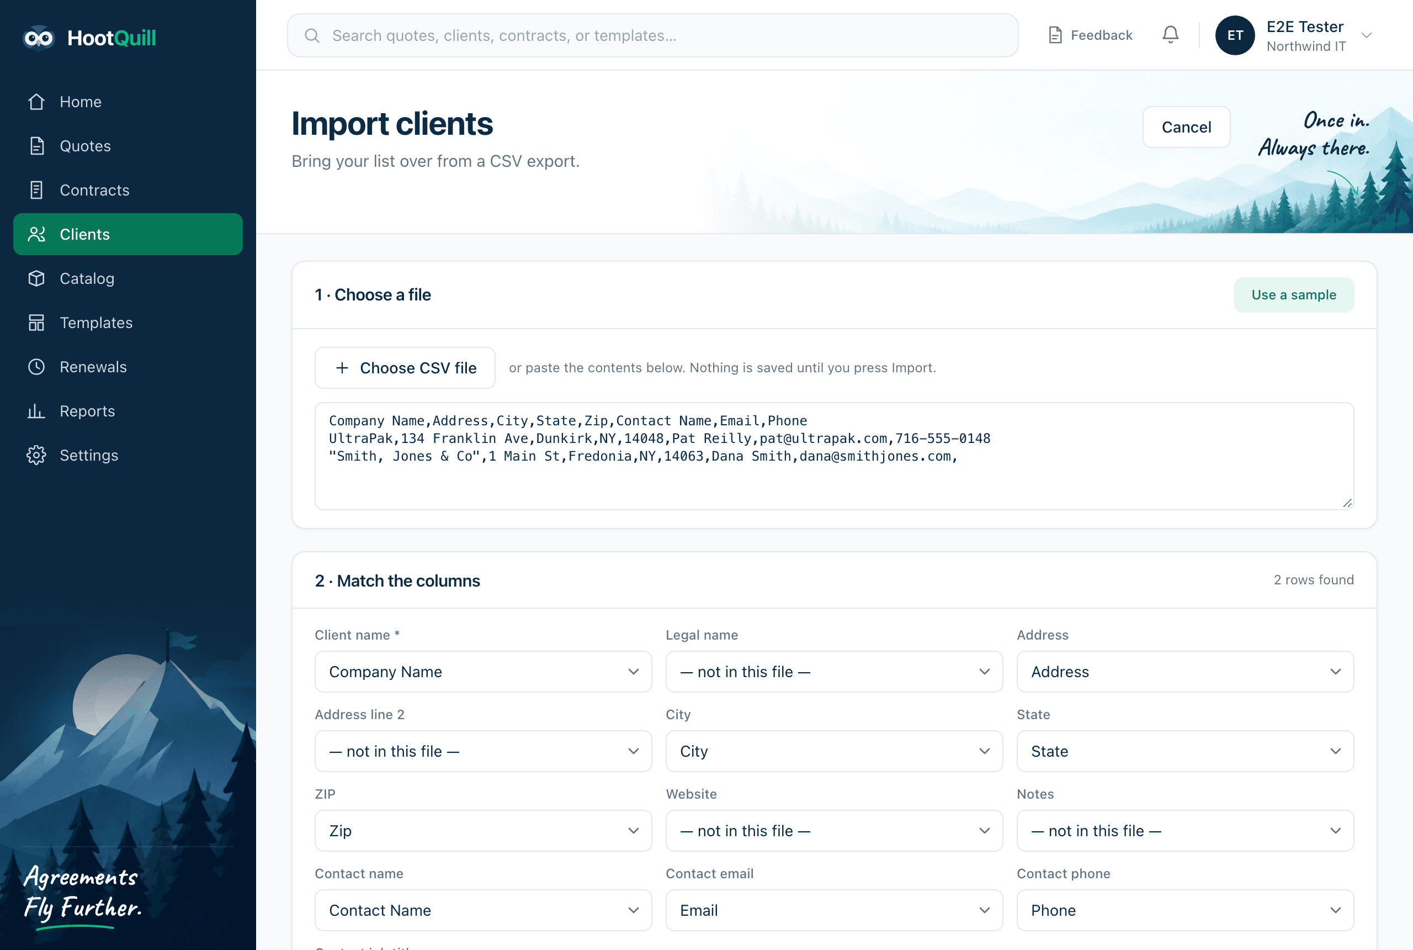This screenshot has width=1413, height=950.
Task: Open the ZIP mapping dropdown
Action: pyautogui.click(x=483, y=831)
